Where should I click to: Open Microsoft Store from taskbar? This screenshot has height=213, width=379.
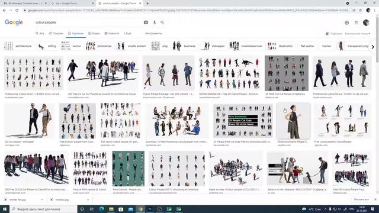[121, 209]
